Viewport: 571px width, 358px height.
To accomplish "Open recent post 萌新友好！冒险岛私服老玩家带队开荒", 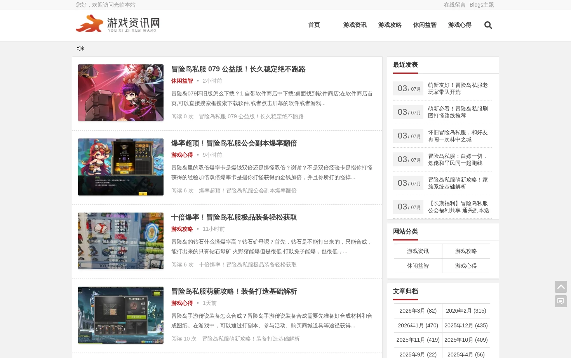I will pos(458,88).
